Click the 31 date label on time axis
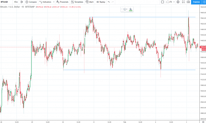206x123 pixels. click(94, 122)
